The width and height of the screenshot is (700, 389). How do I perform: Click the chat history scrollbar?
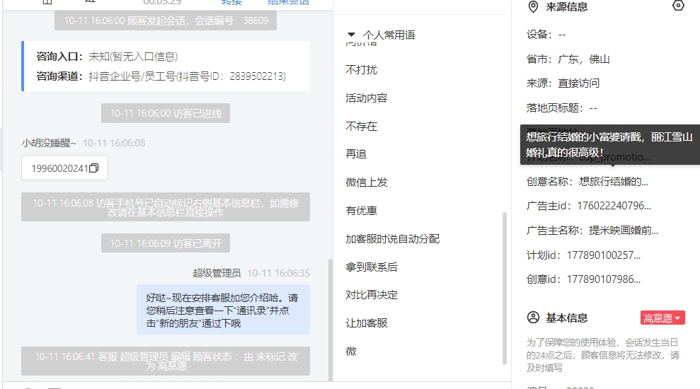[331, 320]
